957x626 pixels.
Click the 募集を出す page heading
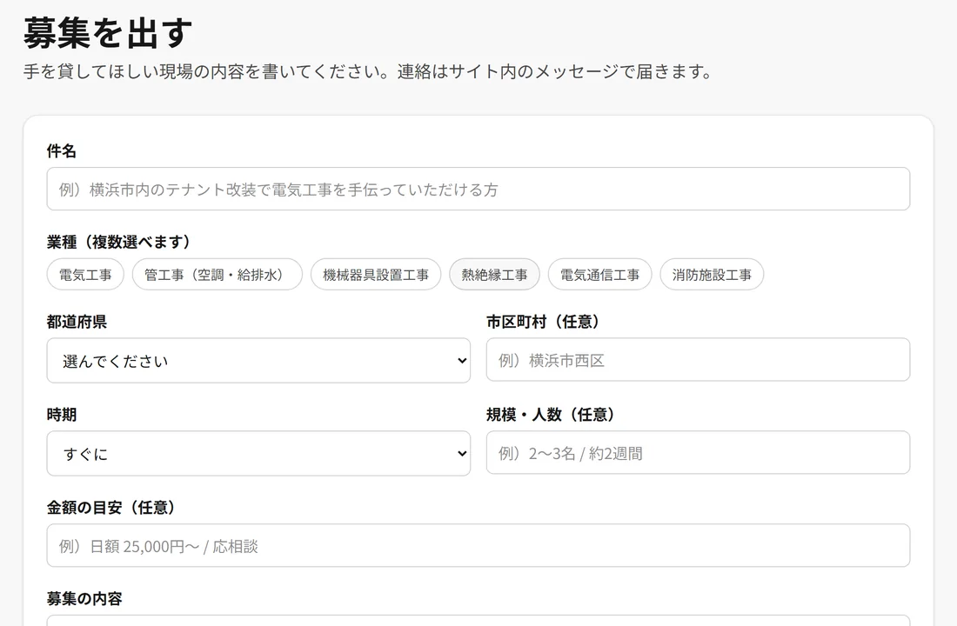(x=108, y=33)
